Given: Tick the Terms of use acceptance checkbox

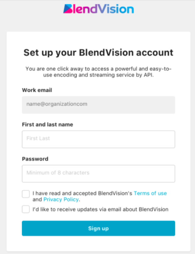Looking at the screenshot, I should [x=26, y=194].
